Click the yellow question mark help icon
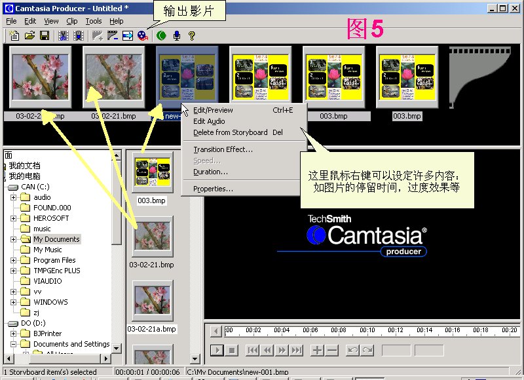Viewport: 524px width, 380px height. (x=191, y=35)
